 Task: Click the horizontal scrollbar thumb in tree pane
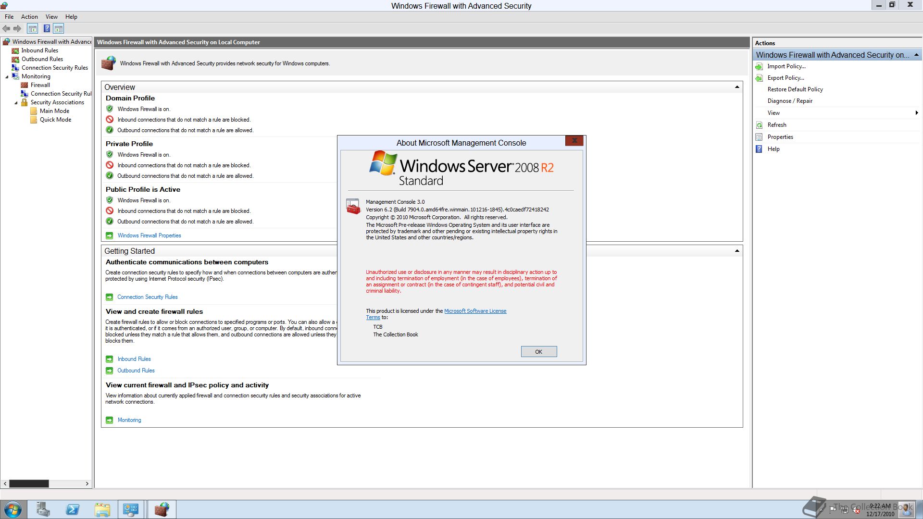pos(29,483)
